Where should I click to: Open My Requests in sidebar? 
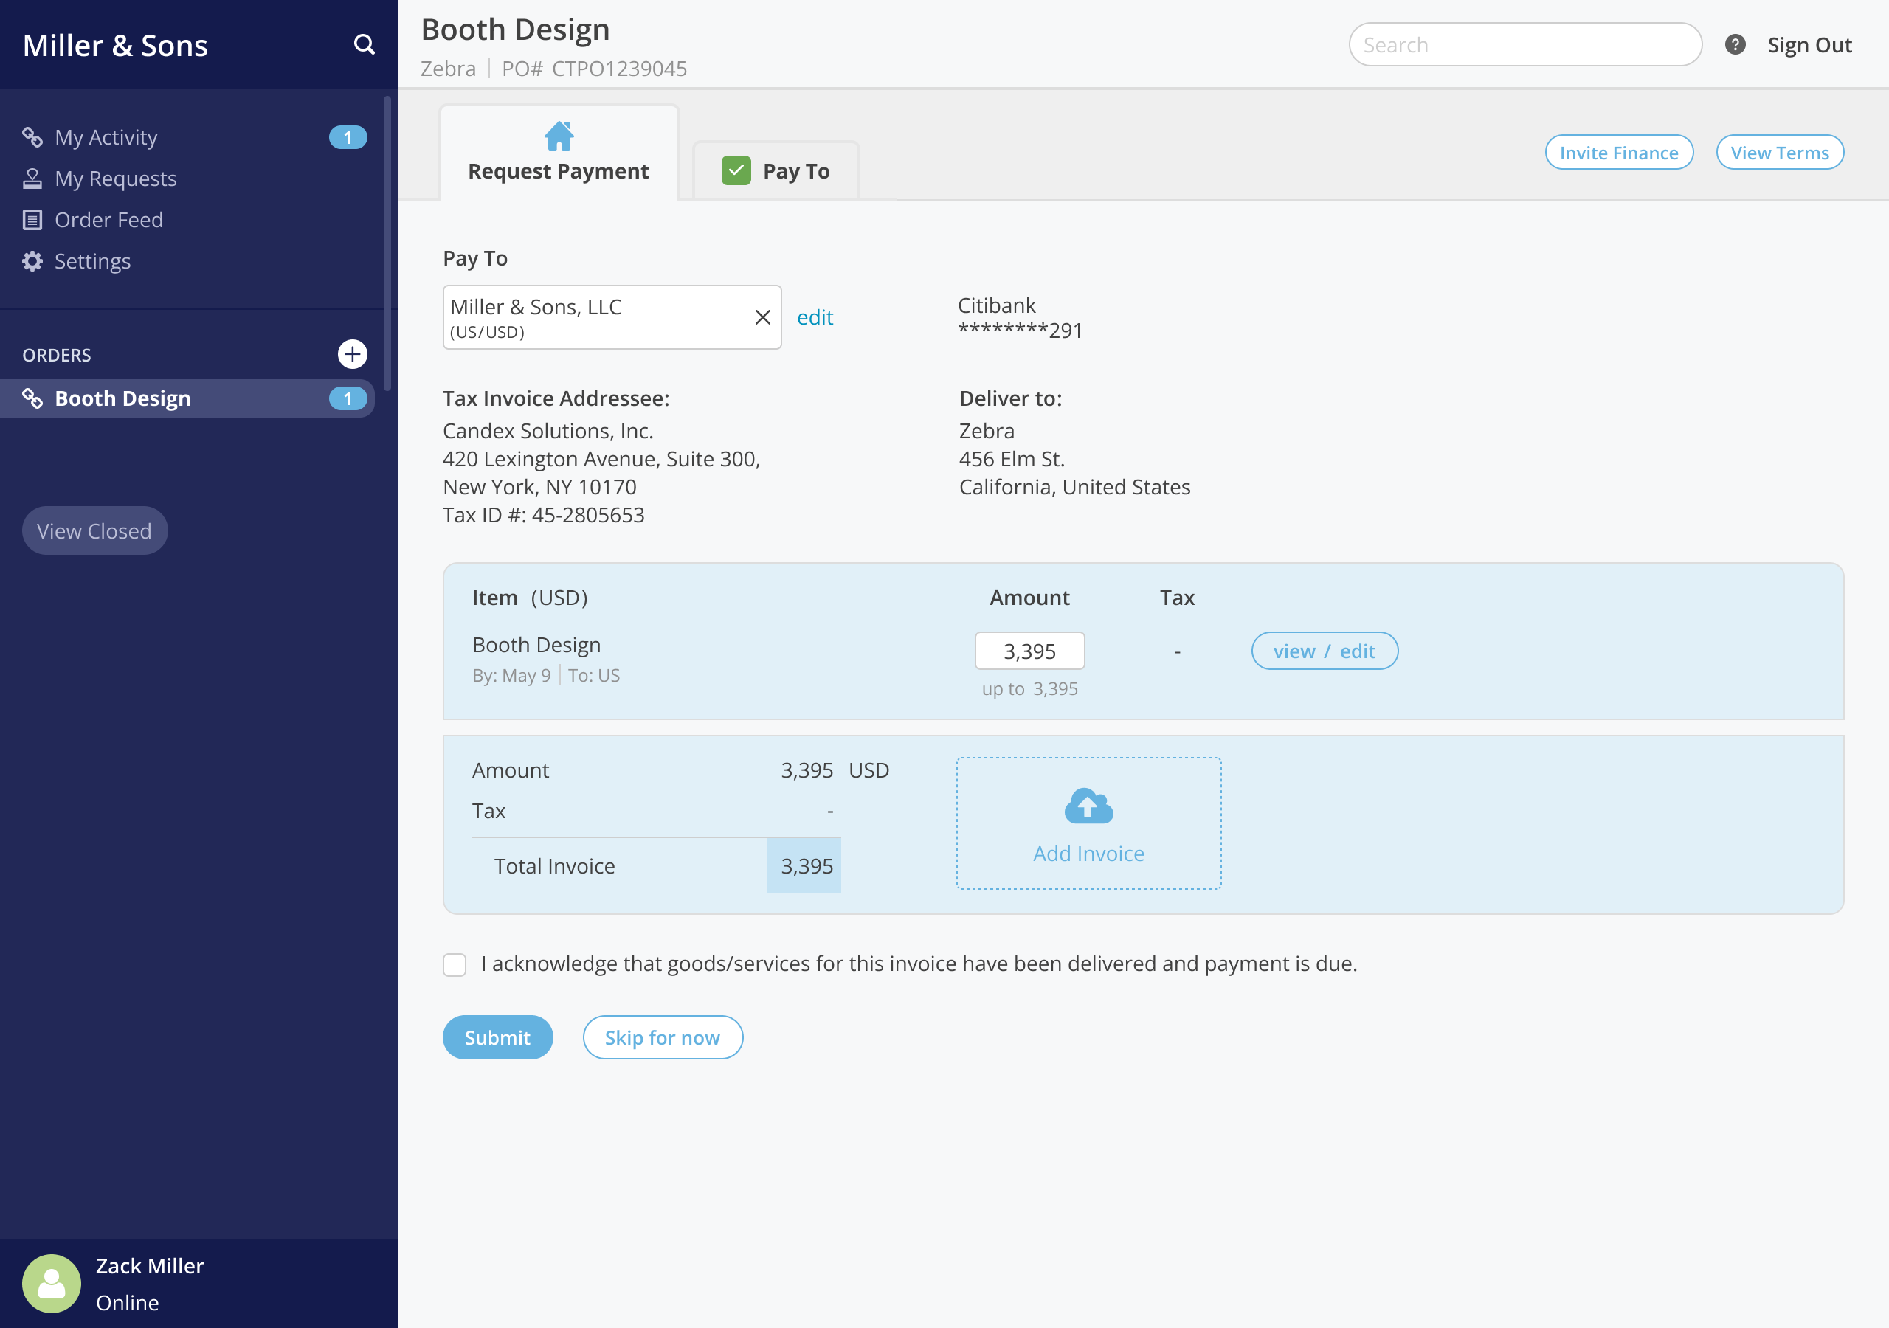(115, 179)
